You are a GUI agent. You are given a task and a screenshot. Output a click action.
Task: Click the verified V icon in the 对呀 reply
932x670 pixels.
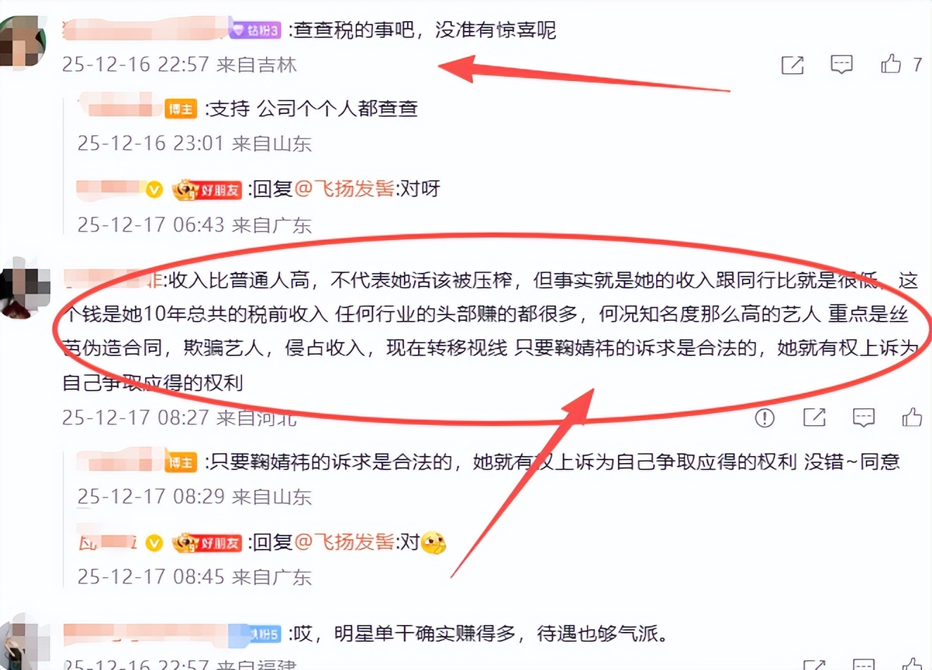(x=154, y=189)
